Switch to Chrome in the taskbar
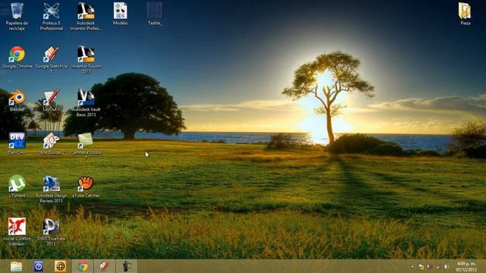 click(x=83, y=266)
